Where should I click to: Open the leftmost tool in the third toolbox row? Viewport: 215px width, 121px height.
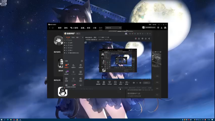tap(66, 79)
